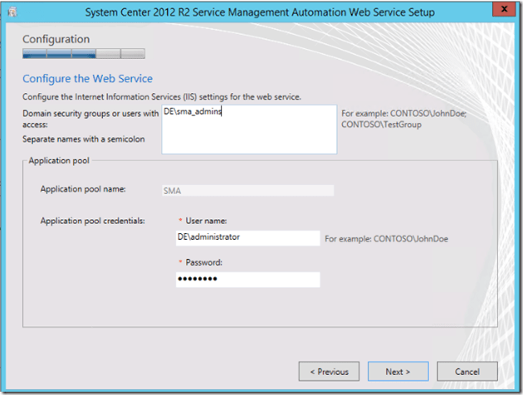The width and height of the screenshot is (523, 395).
Task: Click the disabled SMA application pool name field
Action: (247, 190)
